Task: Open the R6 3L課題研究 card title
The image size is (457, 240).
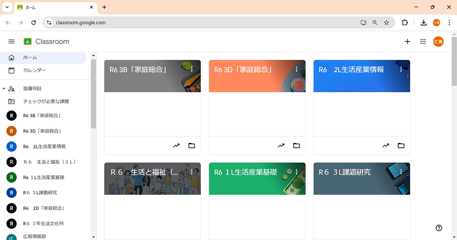Action: tap(344, 172)
